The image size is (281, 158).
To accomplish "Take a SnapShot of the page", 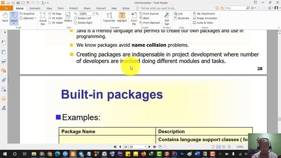I will (x=27, y=14).
